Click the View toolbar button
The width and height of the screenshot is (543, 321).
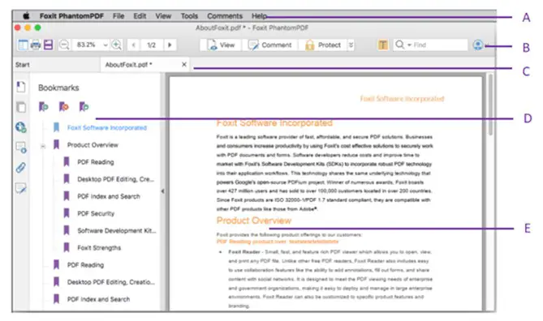221,45
